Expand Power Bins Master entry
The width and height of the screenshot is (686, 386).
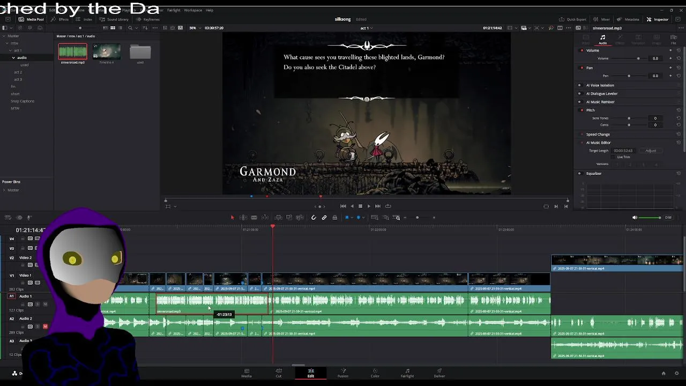(x=4, y=190)
